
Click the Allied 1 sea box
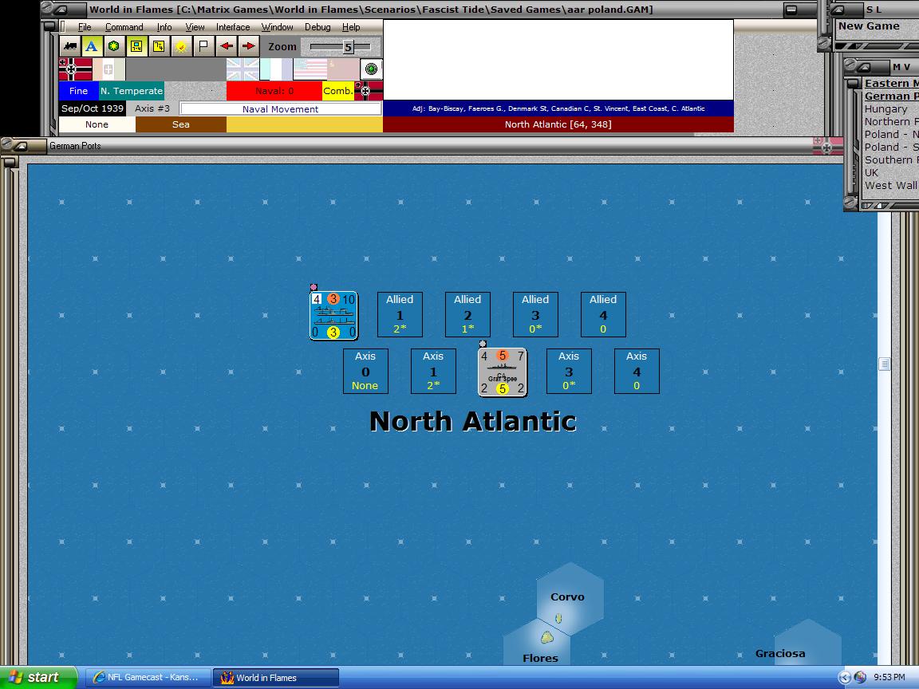pyautogui.click(x=400, y=315)
